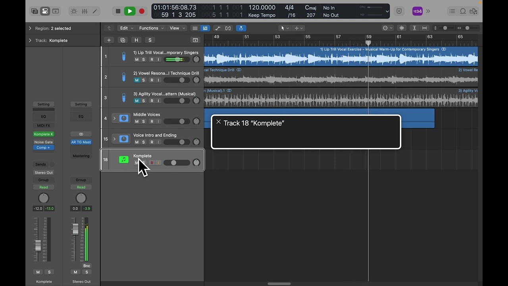
Task: Open the List Editors button
Action: [452, 11]
